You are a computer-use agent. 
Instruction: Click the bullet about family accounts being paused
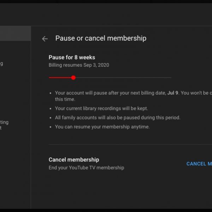117,118
